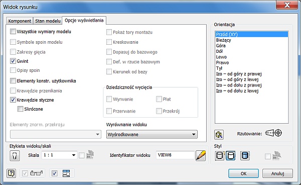Image resolution: width=301 pixels, height=185 pixels.
Task: Tick Kierunek od bazy checkbox
Action: point(109,72)
